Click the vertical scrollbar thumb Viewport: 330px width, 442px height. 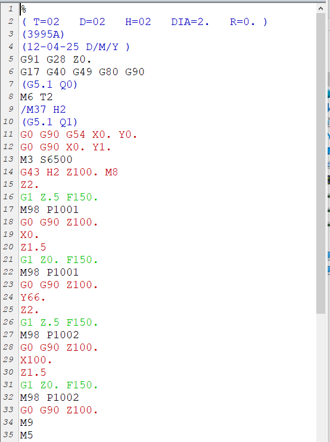click(x=320, y=163)
